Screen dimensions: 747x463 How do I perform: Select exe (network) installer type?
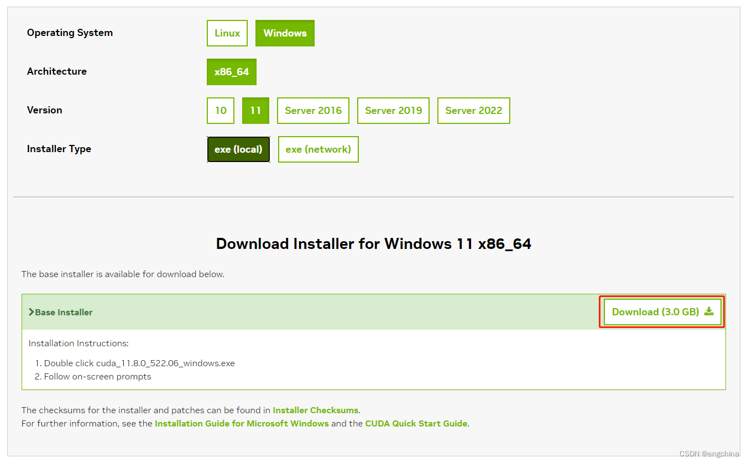point(318,149)
